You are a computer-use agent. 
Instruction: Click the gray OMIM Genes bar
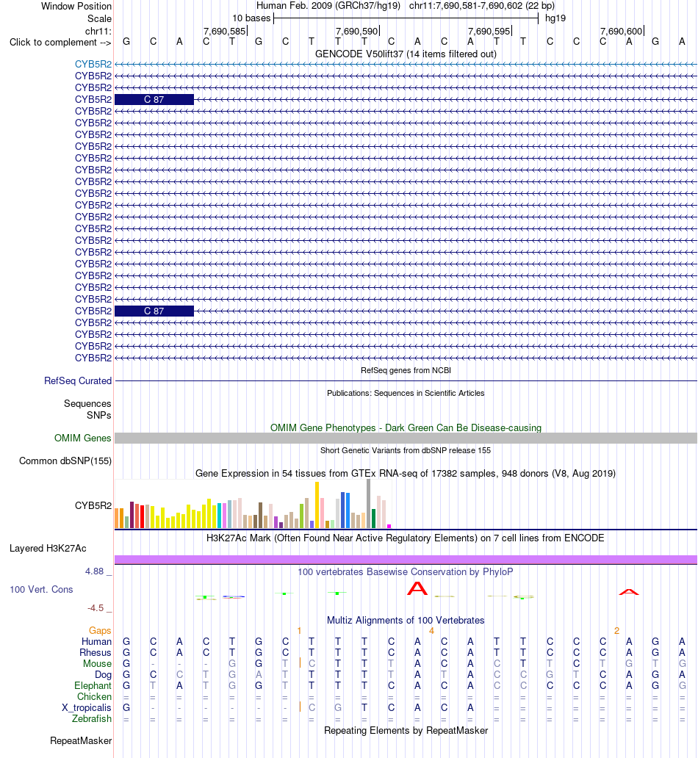406,438
